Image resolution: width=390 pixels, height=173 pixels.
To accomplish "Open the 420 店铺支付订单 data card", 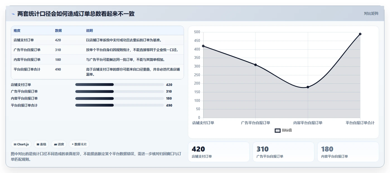I will click(x=219, y=152).
